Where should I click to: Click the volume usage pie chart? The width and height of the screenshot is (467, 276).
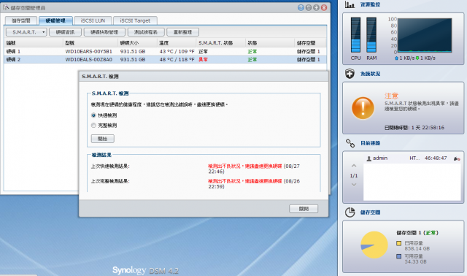374,245
